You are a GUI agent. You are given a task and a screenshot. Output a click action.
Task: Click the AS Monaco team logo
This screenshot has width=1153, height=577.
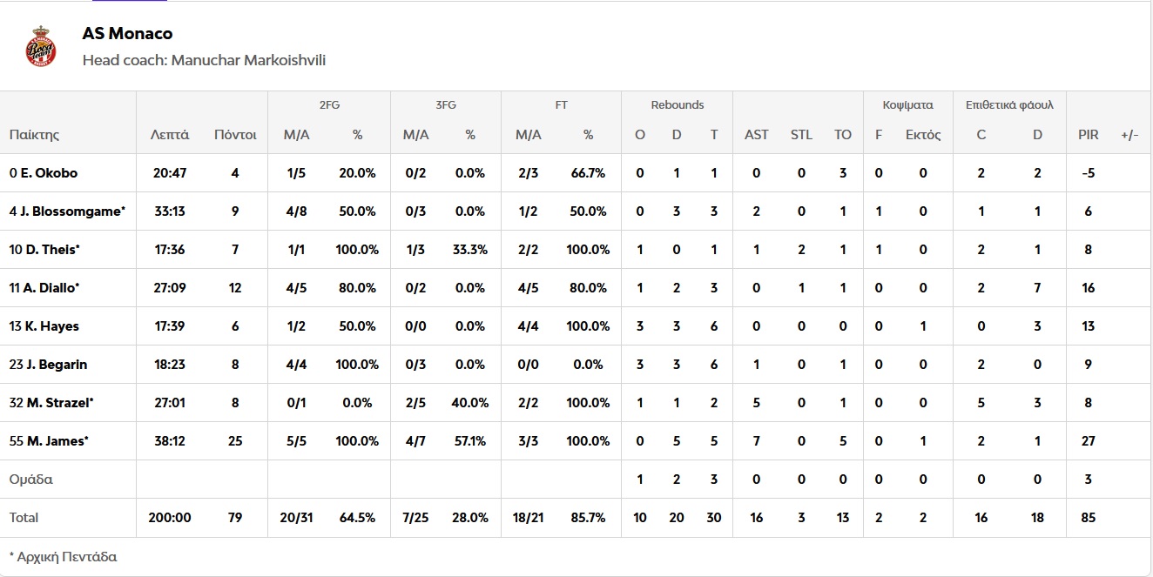pyautogui.click(x=41, y=47)
